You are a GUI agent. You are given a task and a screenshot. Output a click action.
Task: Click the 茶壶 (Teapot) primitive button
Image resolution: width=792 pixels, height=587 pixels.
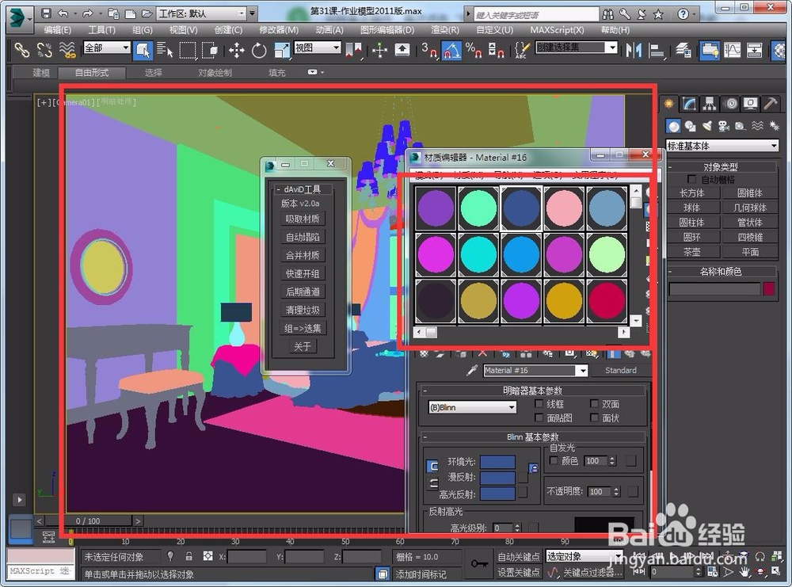[692, 252]
